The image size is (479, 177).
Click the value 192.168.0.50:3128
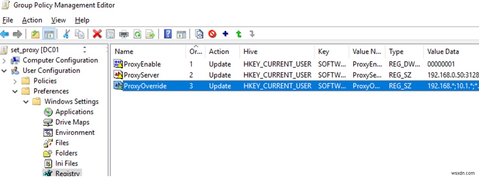click(453, 75)
